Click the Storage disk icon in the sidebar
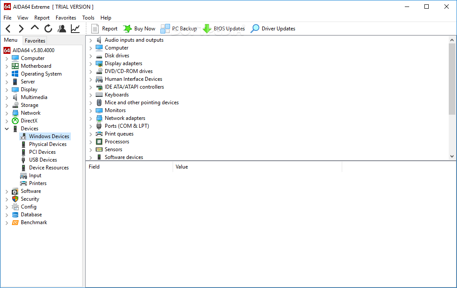Screen dimensions: 457x288 [15, 105]
